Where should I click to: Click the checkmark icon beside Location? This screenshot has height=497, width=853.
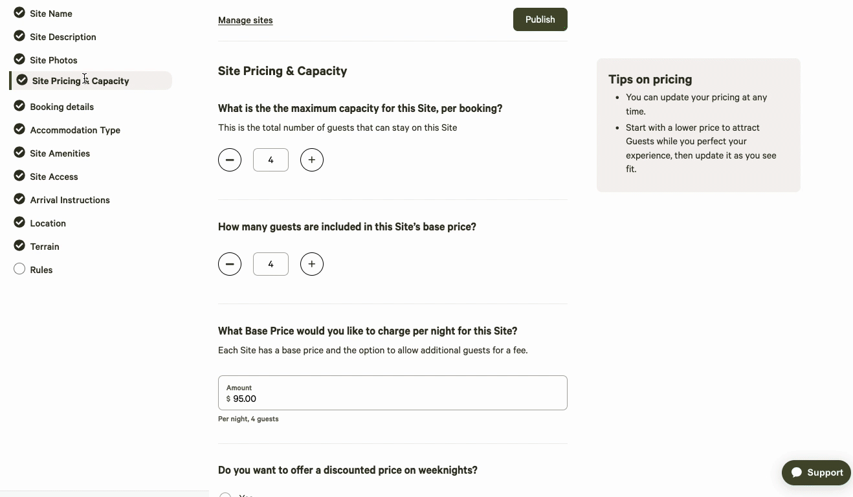pos(19,223)
